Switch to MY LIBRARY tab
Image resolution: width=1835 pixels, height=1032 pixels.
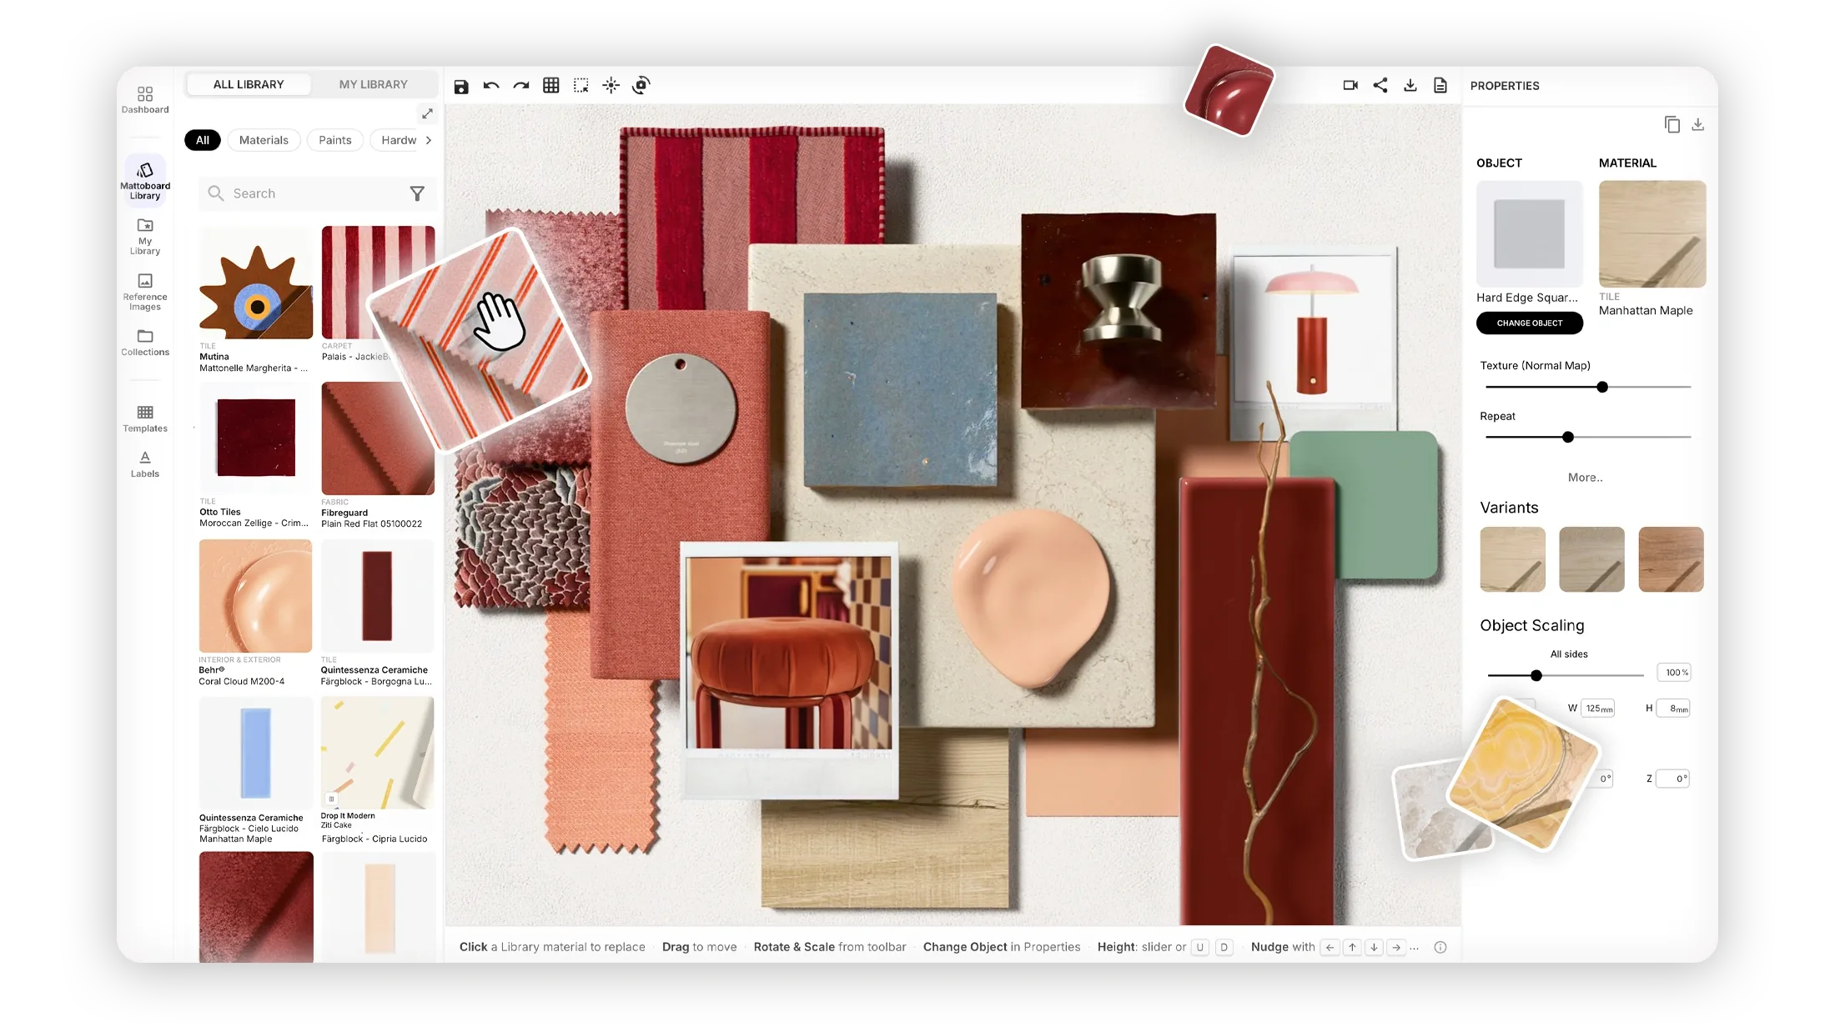[374, 84]
